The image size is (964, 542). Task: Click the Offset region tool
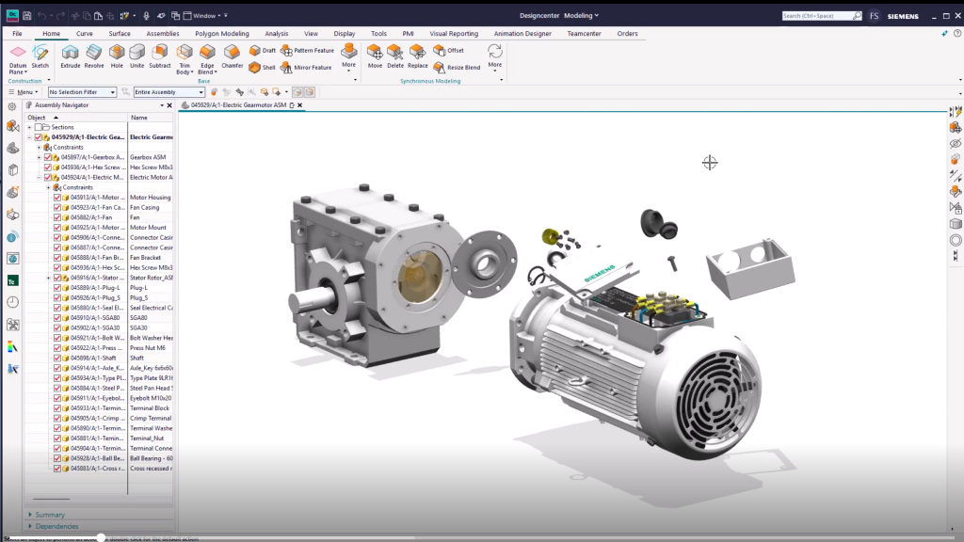click(449, 51)
